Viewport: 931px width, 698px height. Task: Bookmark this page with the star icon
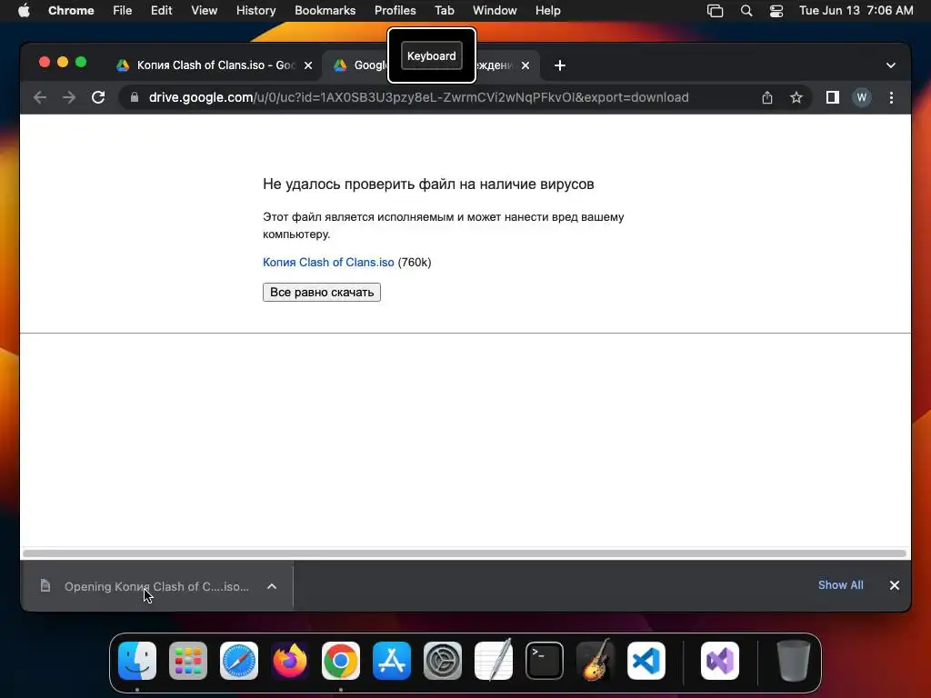coord(796,97)
